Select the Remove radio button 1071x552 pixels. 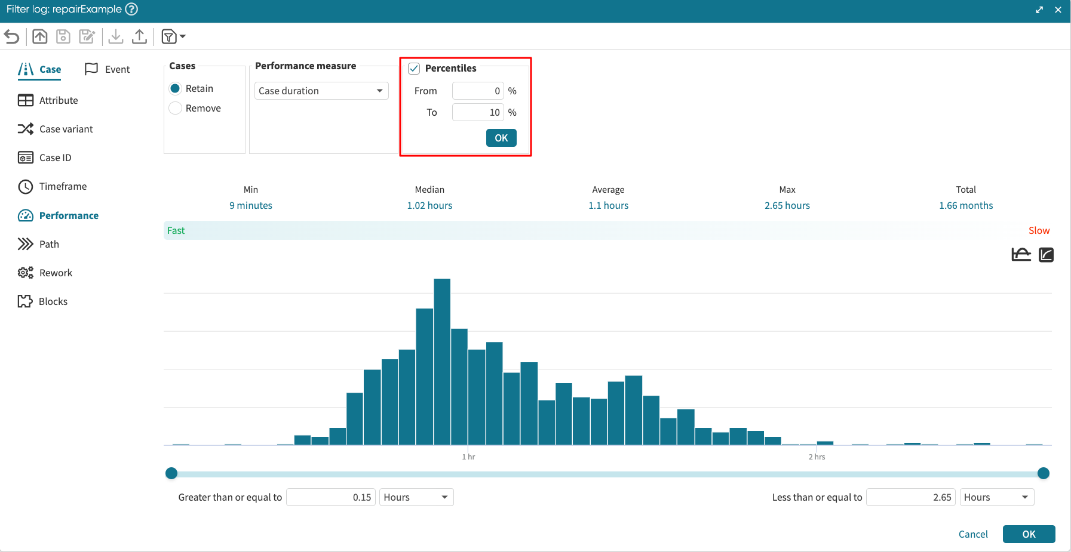(x=175, y=108)
